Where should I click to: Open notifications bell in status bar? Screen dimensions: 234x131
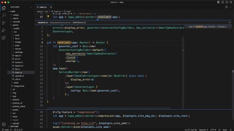click(x=231, y=130)
